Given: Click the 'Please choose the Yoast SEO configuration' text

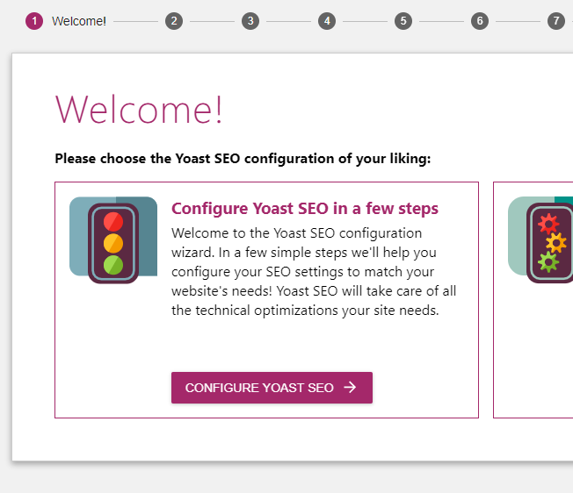Looking at the screenshot, I should click(x=243, y=159).
